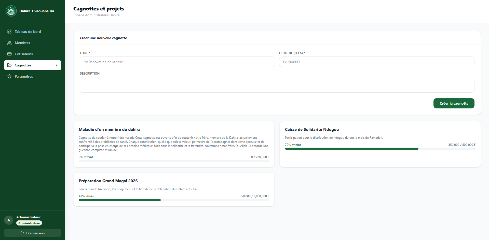The width and height of the screenshot is (489, 240).
Task: Click the Déconnexion button
Action: point(33,233)
